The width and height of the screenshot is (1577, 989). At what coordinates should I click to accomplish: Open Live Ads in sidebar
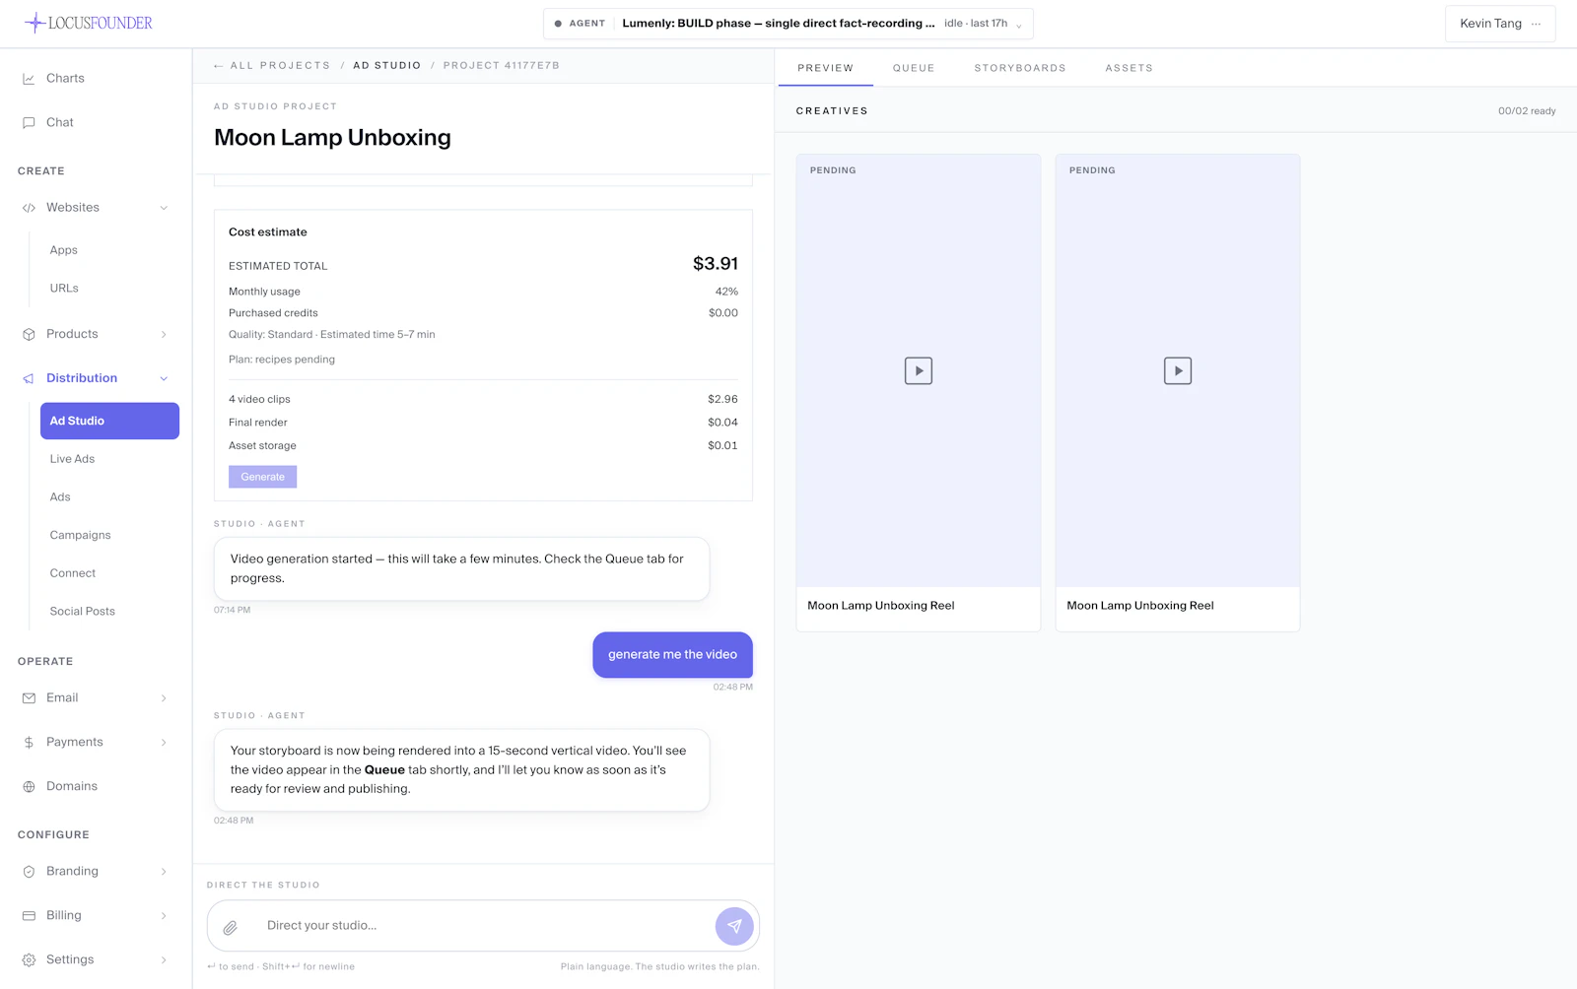click(x=72, y=459)
